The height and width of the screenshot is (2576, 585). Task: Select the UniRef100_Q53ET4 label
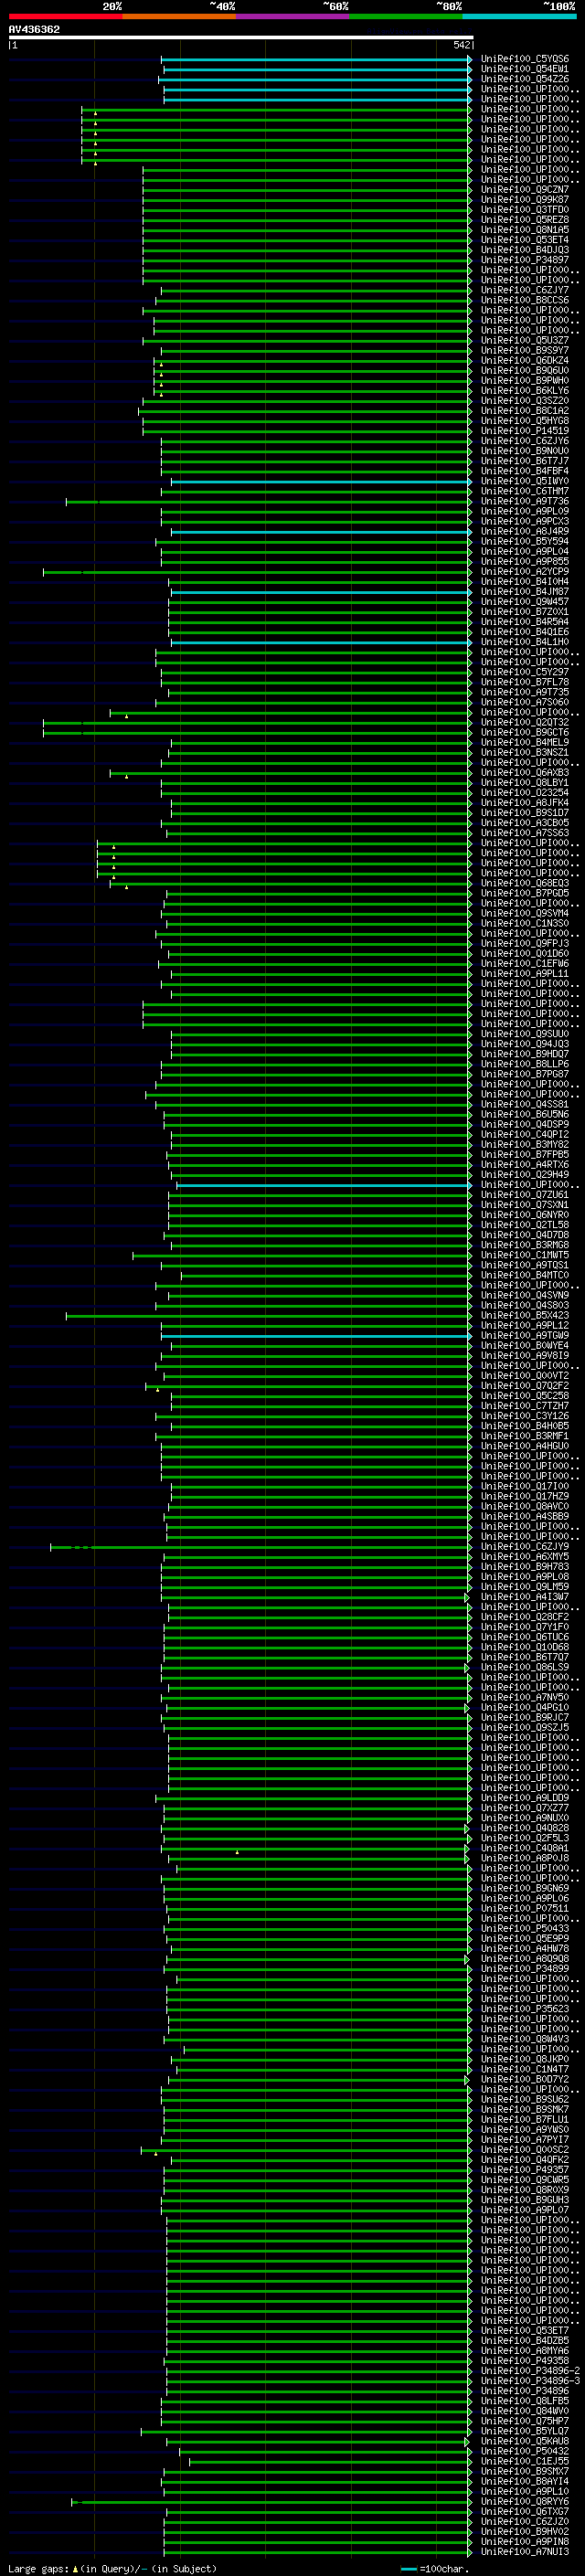pyautogui.click(x=524, y=240)
